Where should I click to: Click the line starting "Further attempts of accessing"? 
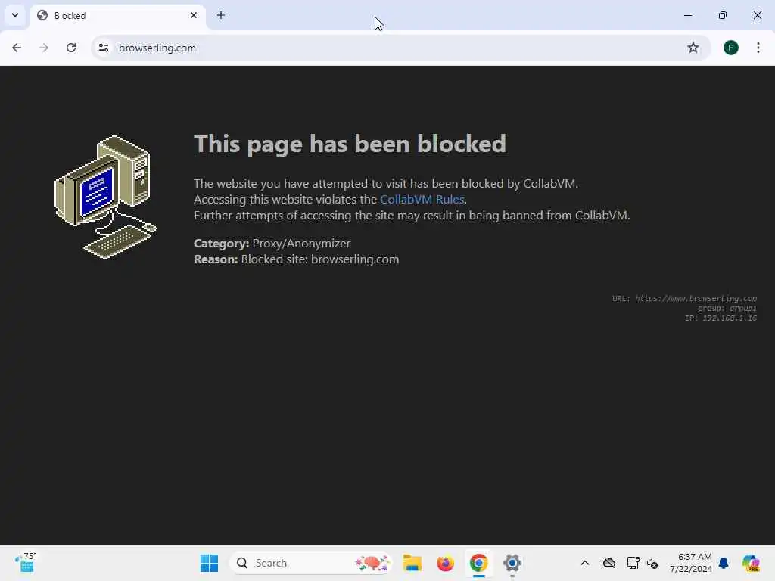pyautogui.click(x=412, y=215)
